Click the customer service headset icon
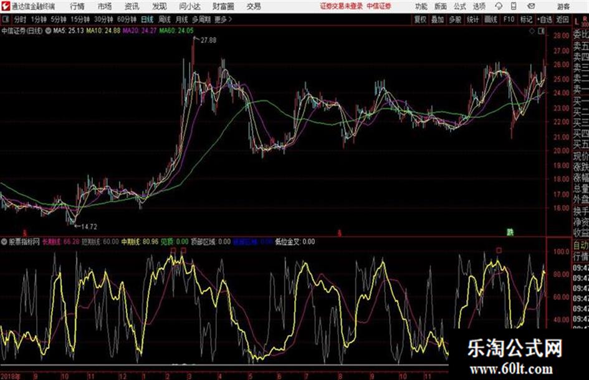 pyautogui.click(x=499, y=6)
